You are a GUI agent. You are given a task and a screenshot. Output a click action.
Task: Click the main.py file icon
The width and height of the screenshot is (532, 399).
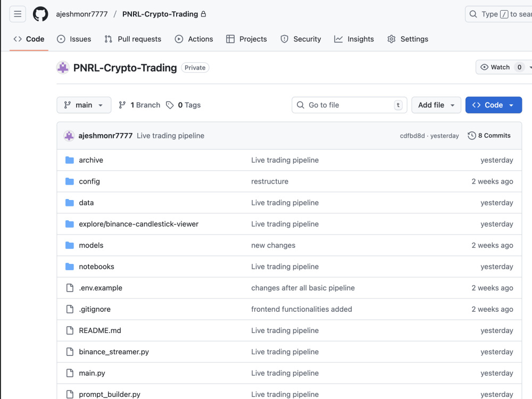click(x=70, y=373)
